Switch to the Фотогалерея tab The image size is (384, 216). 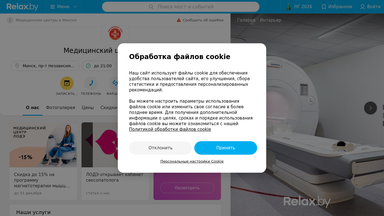[60, 108]
